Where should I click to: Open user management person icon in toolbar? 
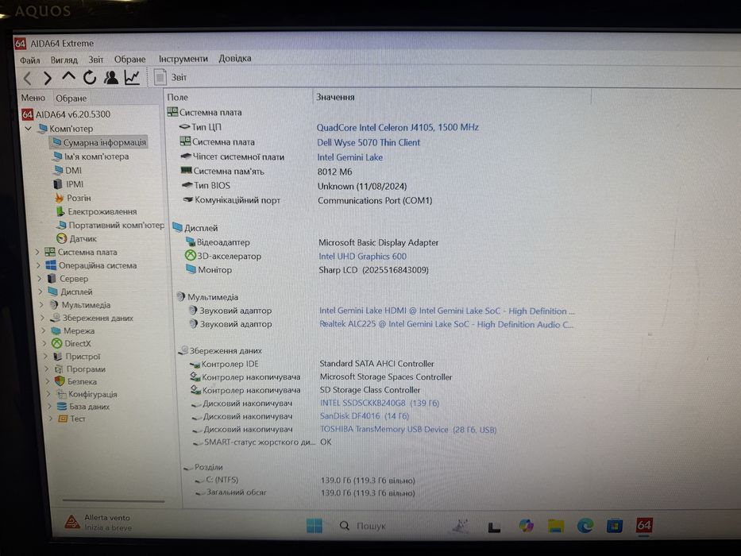111,77
